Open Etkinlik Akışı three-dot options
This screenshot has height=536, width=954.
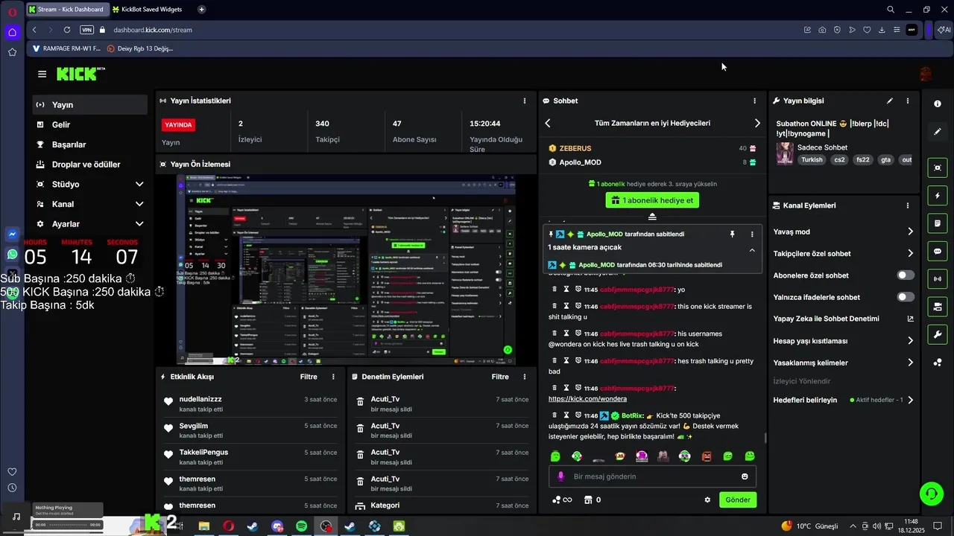(x=333, y=377)
